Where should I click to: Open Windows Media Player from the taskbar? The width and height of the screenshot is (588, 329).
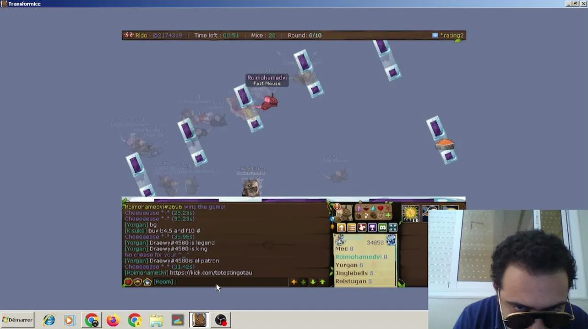click(69, 320)
